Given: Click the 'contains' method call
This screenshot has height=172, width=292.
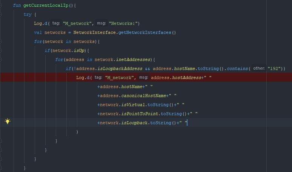Looking at the screenshot, I should 237,68.
